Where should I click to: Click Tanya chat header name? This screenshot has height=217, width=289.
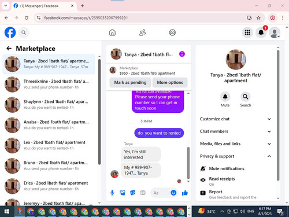[148, 54]
